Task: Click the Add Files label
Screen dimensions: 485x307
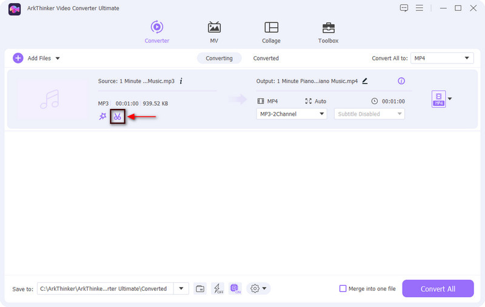Action: [x=39, y=58]
